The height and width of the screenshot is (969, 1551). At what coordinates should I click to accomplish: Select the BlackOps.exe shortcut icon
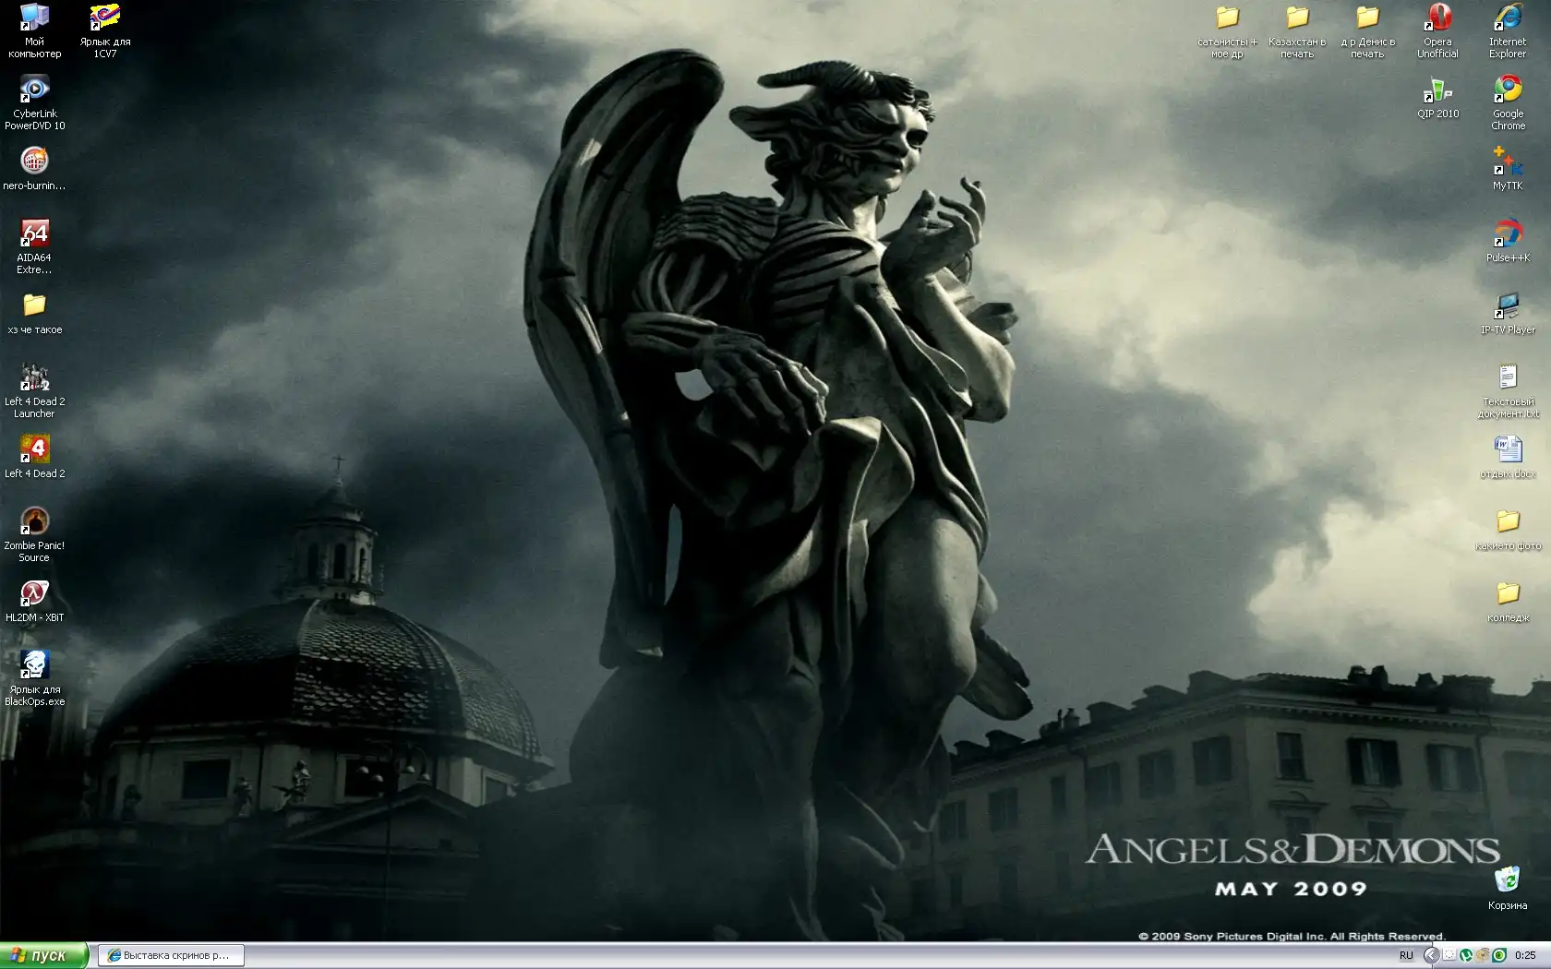(x=34, y=666)
